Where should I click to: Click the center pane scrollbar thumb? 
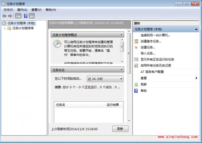(129, 54)
